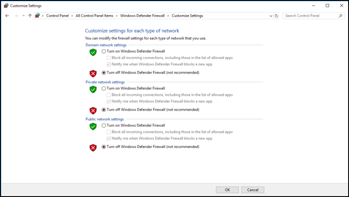Expand chevron after All Control Panel Items
Screen dimensions: 349x197
(x=116, y=16)
